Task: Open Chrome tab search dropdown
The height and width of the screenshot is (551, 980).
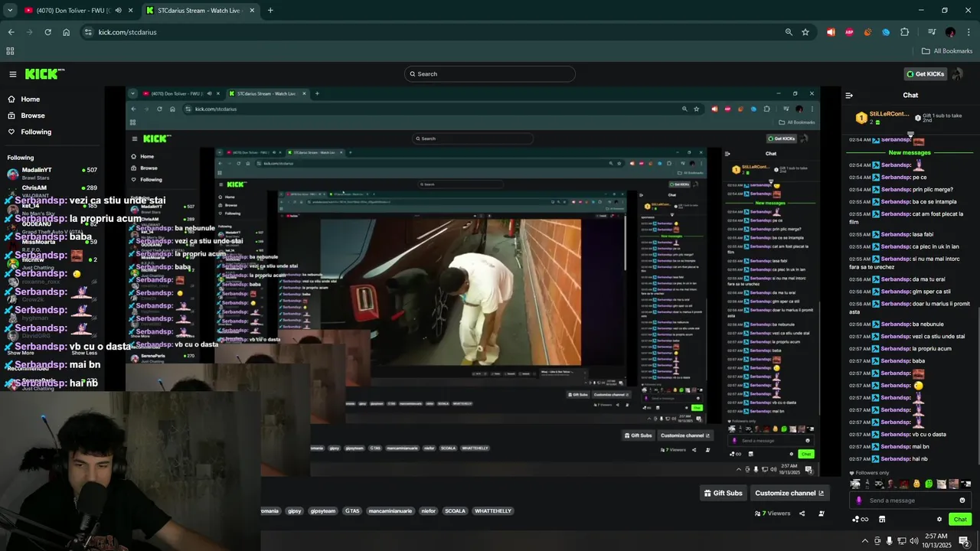Action: [10, 11]
